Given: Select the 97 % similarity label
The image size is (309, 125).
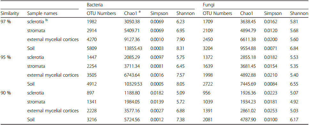Looking at the screenshot, I should [x=6, y=22].
